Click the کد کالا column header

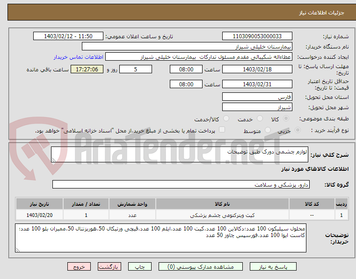[x=312, y=204]
